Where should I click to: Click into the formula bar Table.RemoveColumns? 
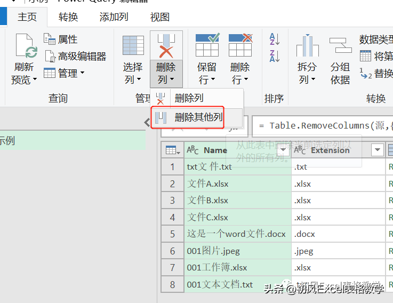(322, 126)
